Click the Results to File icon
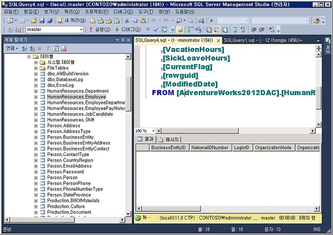This screenshot has width=333, height=235. pyautogui.click(x=225, y=30)
